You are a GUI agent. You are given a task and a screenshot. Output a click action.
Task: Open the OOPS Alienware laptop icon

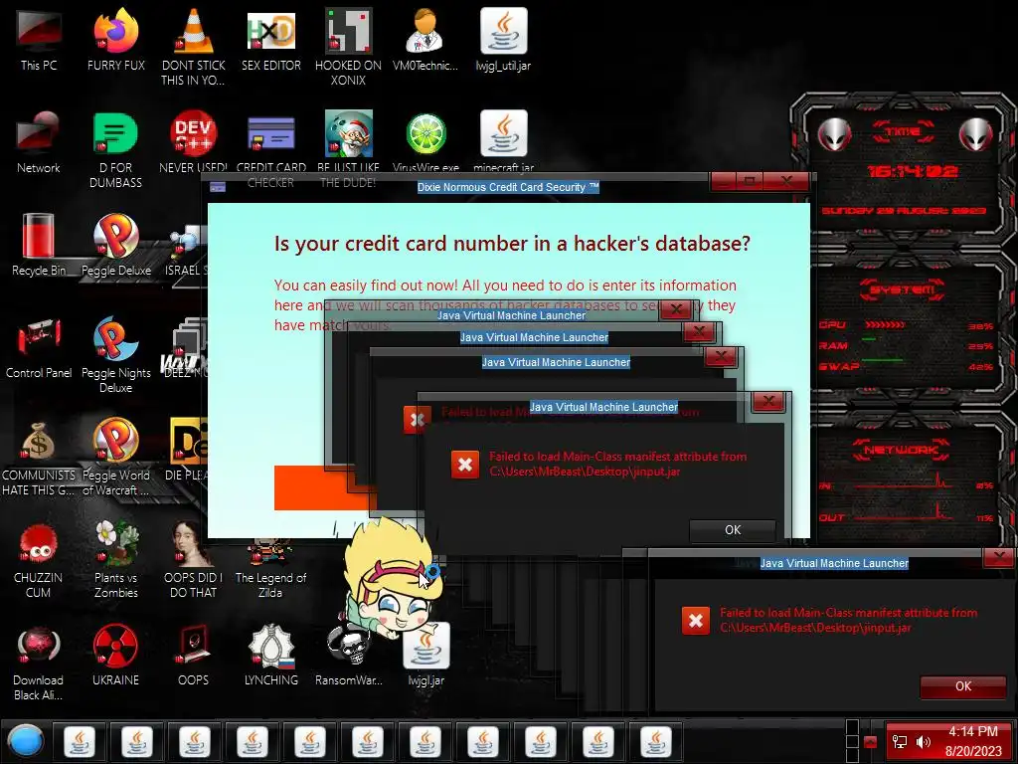(193, 655)
